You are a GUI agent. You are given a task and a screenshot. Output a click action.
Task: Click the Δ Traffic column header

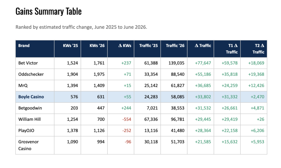203,46
